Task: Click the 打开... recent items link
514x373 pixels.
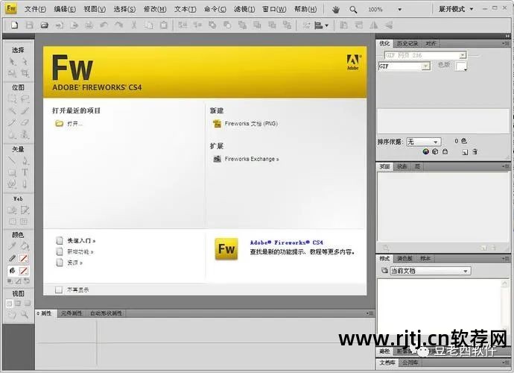Action: coord(74,124)
